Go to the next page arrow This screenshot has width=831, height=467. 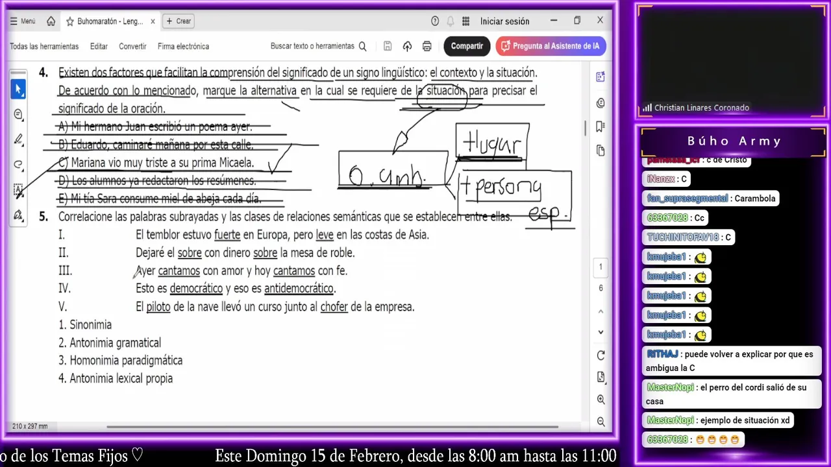tap(601, 332)
